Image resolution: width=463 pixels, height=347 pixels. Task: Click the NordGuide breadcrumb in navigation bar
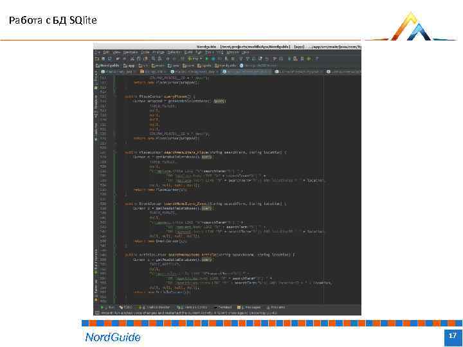pos(107,65)
